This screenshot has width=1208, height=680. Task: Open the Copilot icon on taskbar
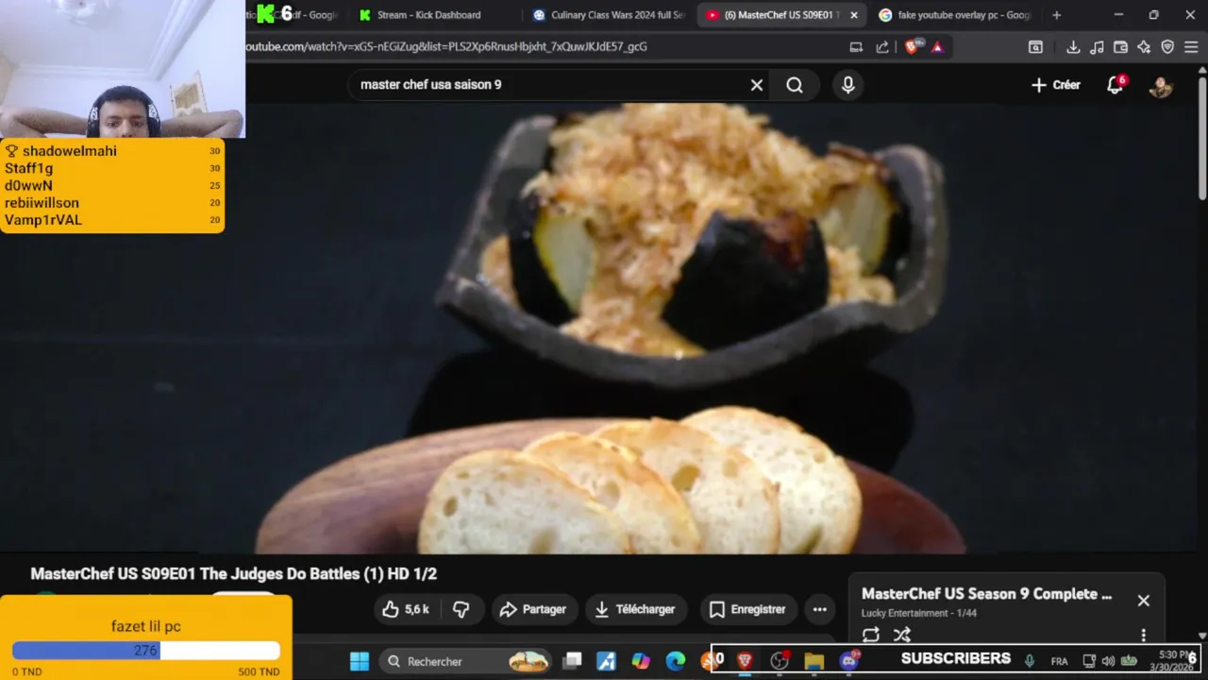[641, 661]
